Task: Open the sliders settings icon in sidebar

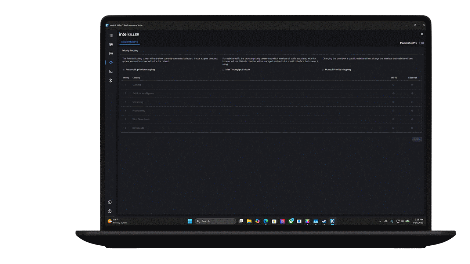Action: (111, 44)
